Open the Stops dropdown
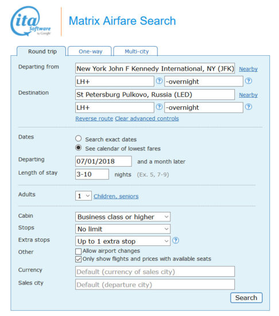Viewport: 279px width, 316px height. coord(123,229)
